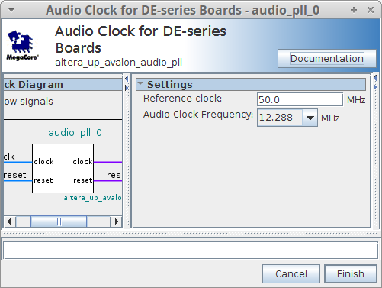This screenshot has width=382, height=288.
Task: Collapse left pane with top splitter arrow
Action: coord(127,79)
